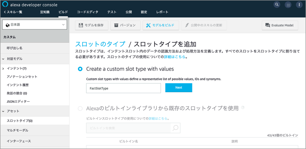Click the wrench build model icon
Image resolution: width=306 pixels, height=149 pixels.
coord(148,25)
